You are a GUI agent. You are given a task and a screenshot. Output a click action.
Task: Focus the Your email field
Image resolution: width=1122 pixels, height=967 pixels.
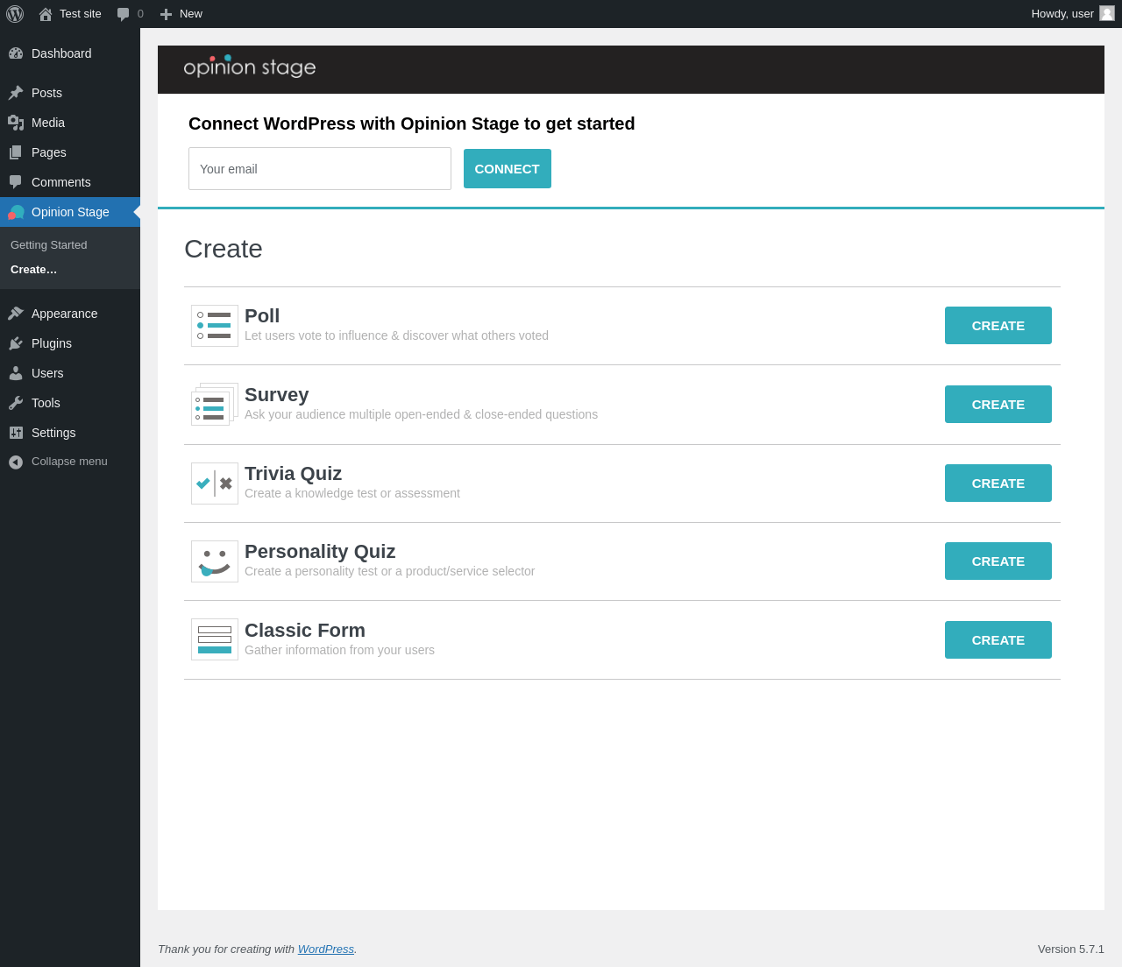click(320, 169)
